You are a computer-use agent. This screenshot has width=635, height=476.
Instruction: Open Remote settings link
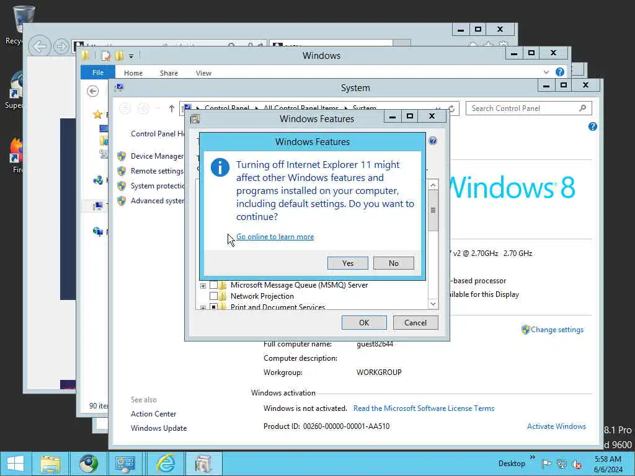tap(157, 171)
